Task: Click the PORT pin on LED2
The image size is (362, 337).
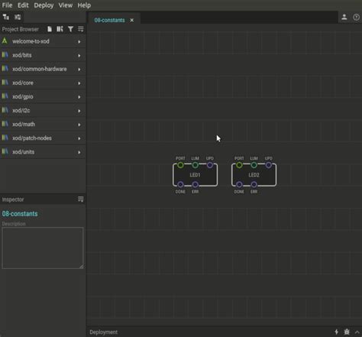Action: (x=239, y=165)
